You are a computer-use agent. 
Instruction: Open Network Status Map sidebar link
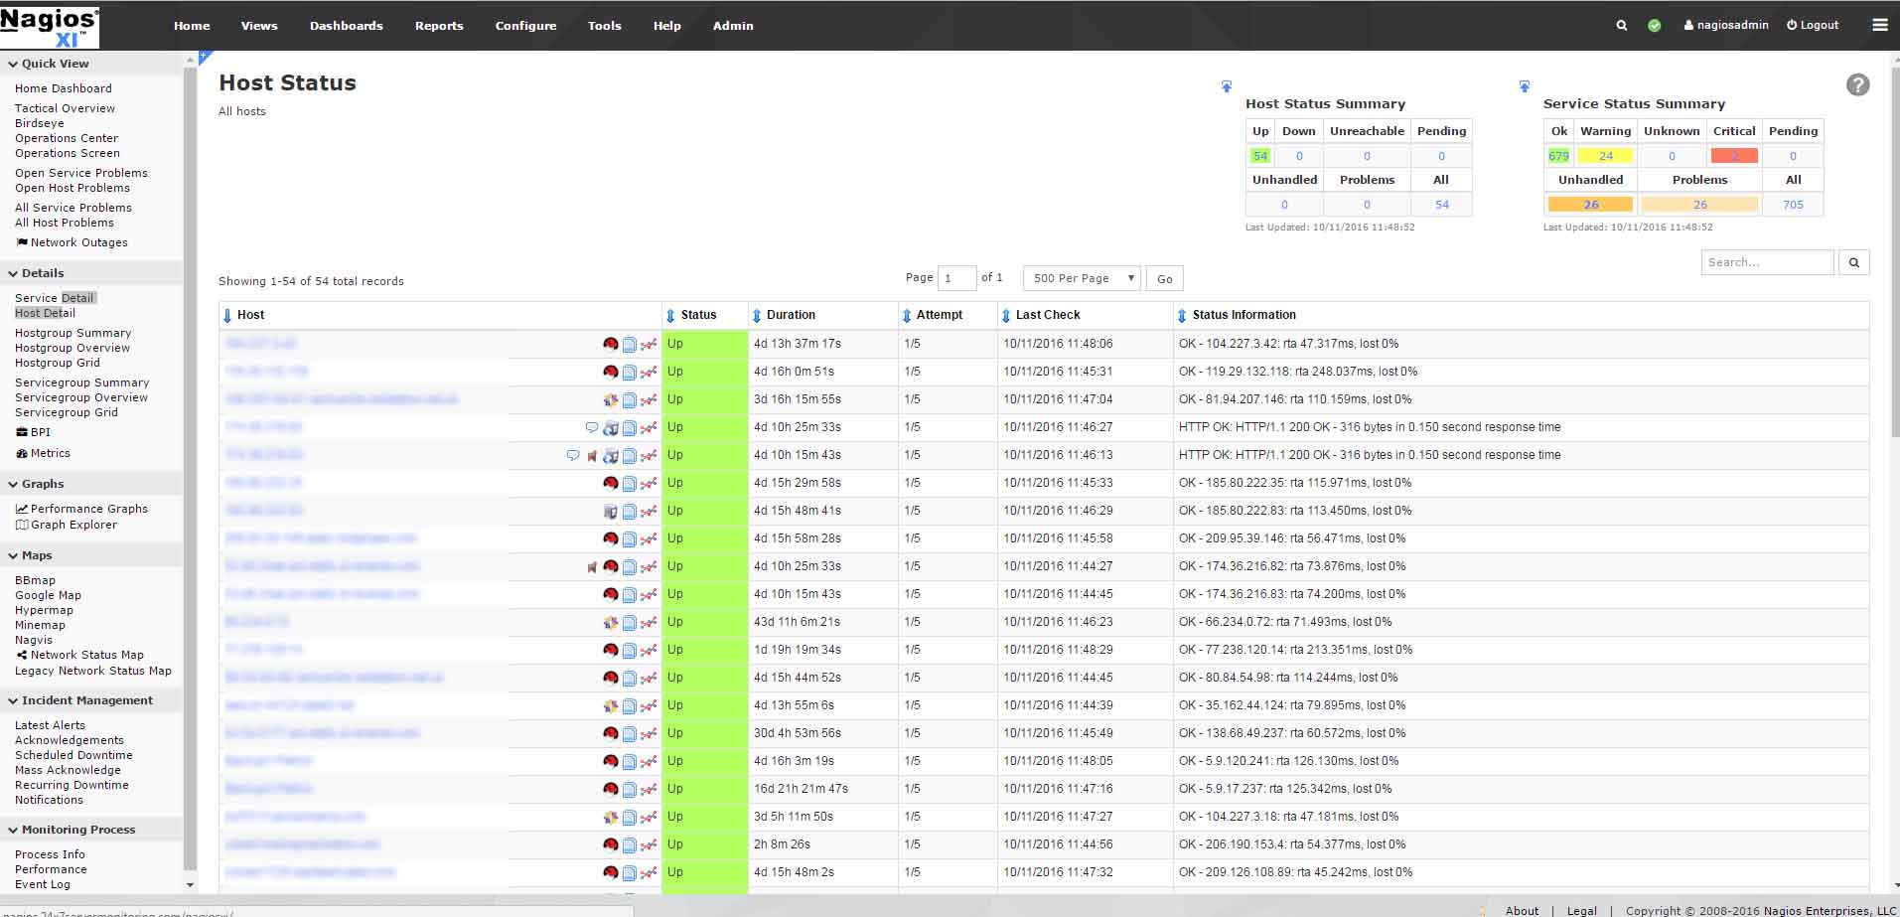pos(80,655)
